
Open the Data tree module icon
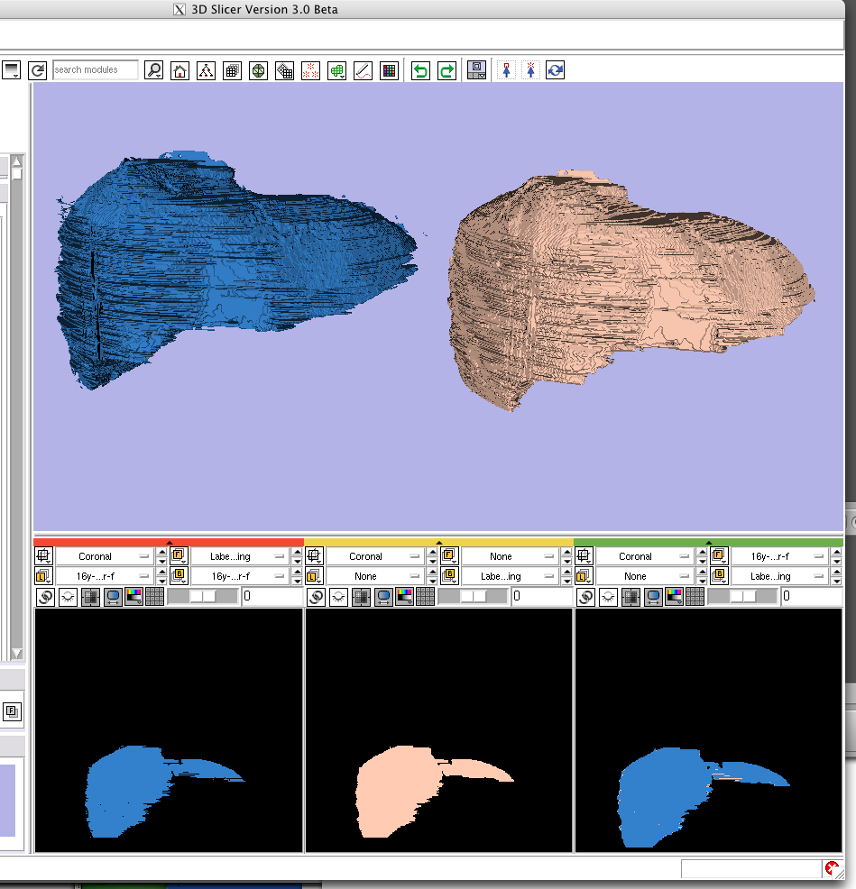pyautogui.click(x=207, y=70)
